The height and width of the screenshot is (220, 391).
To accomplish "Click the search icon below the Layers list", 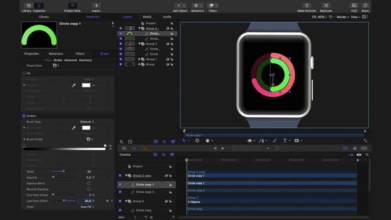I will [x=122, y=142].
